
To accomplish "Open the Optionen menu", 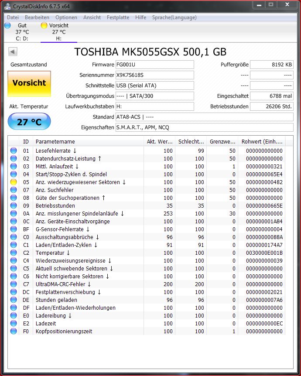I will (66, 17).
